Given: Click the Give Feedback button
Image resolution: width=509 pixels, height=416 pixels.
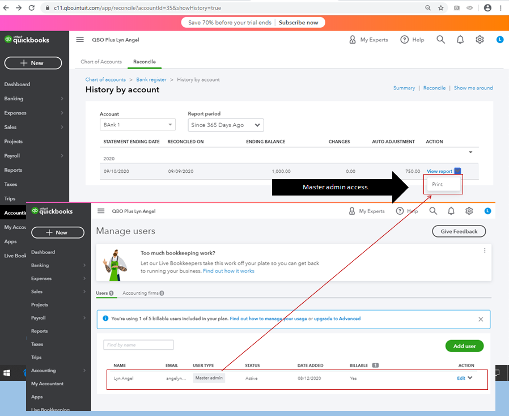Looking at the screenshot, I should (x=459, y=231).
